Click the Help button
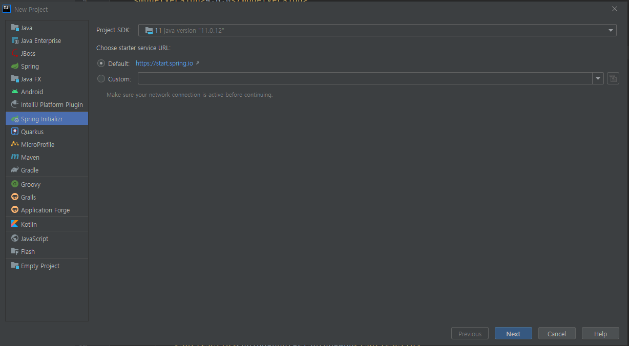629x346 pixels. [x=600, y=334]
